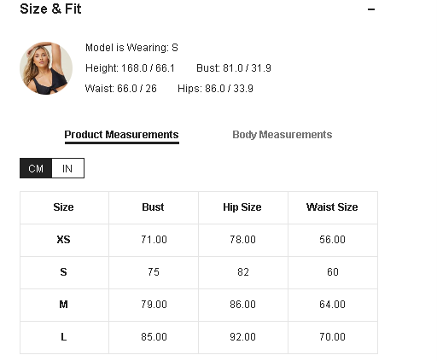437x361 pixels.
Task: Collapse the Size & Fit section
Action: tap(371, 9)
